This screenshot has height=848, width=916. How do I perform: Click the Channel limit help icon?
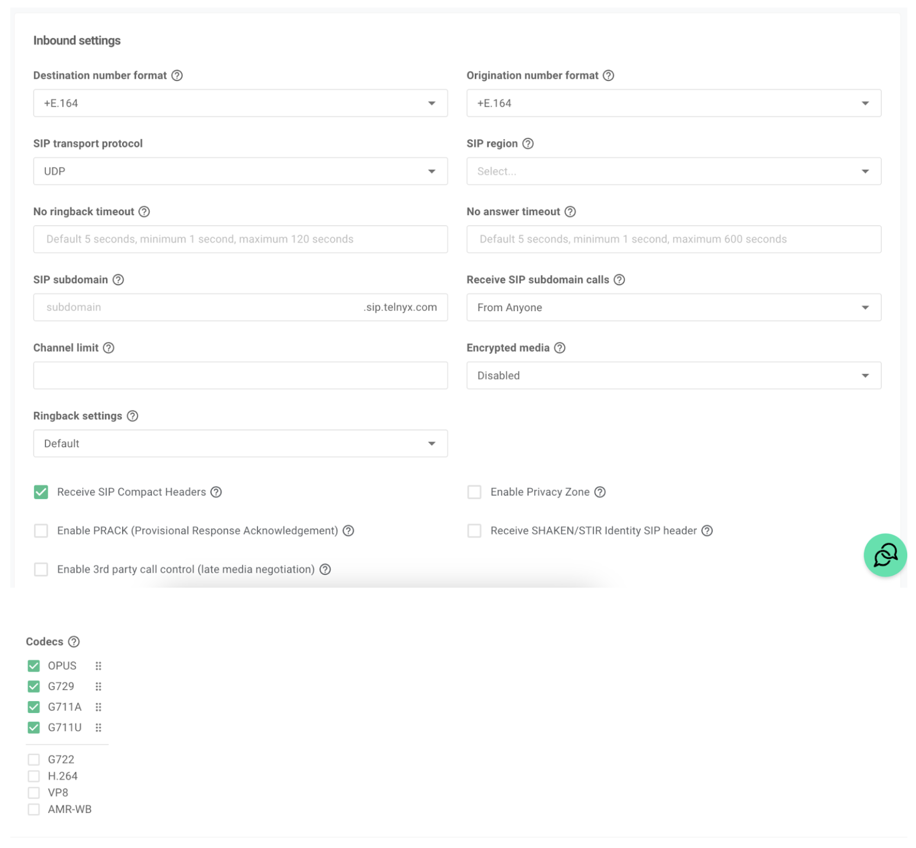(x=109, y=348)
